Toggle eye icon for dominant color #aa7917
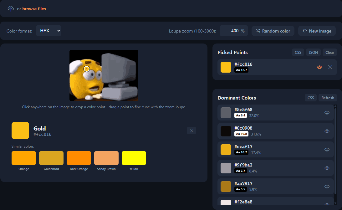 pos(327,187)
